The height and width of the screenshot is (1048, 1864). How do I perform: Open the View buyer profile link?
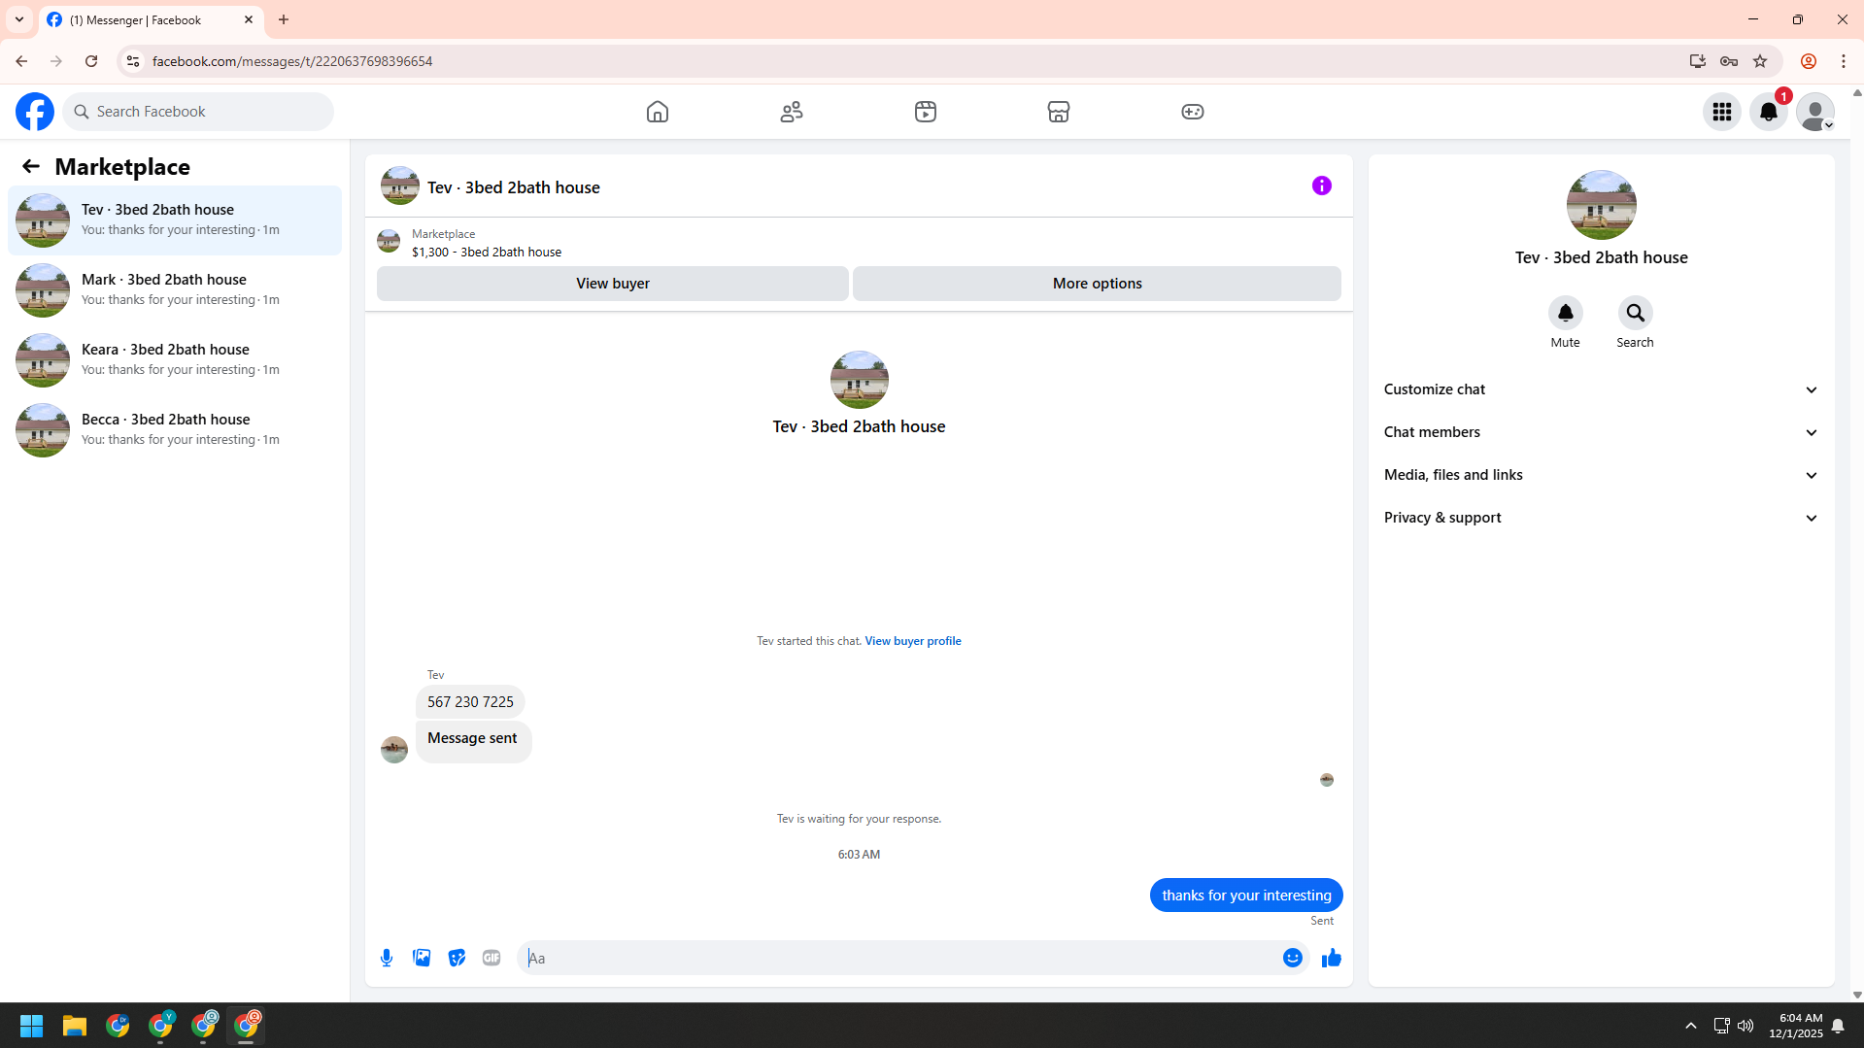913,641
